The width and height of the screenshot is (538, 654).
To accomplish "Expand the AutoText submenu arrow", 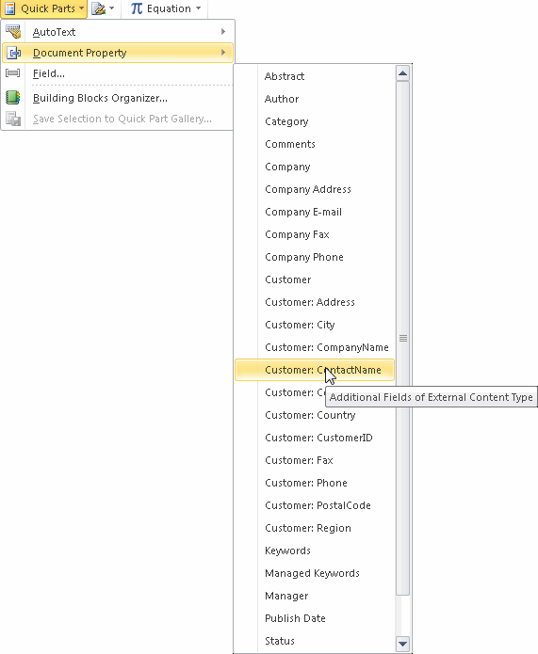I will coord(223,32).
